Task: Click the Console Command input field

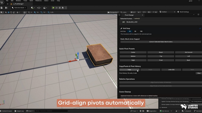Action: [51, 111]
